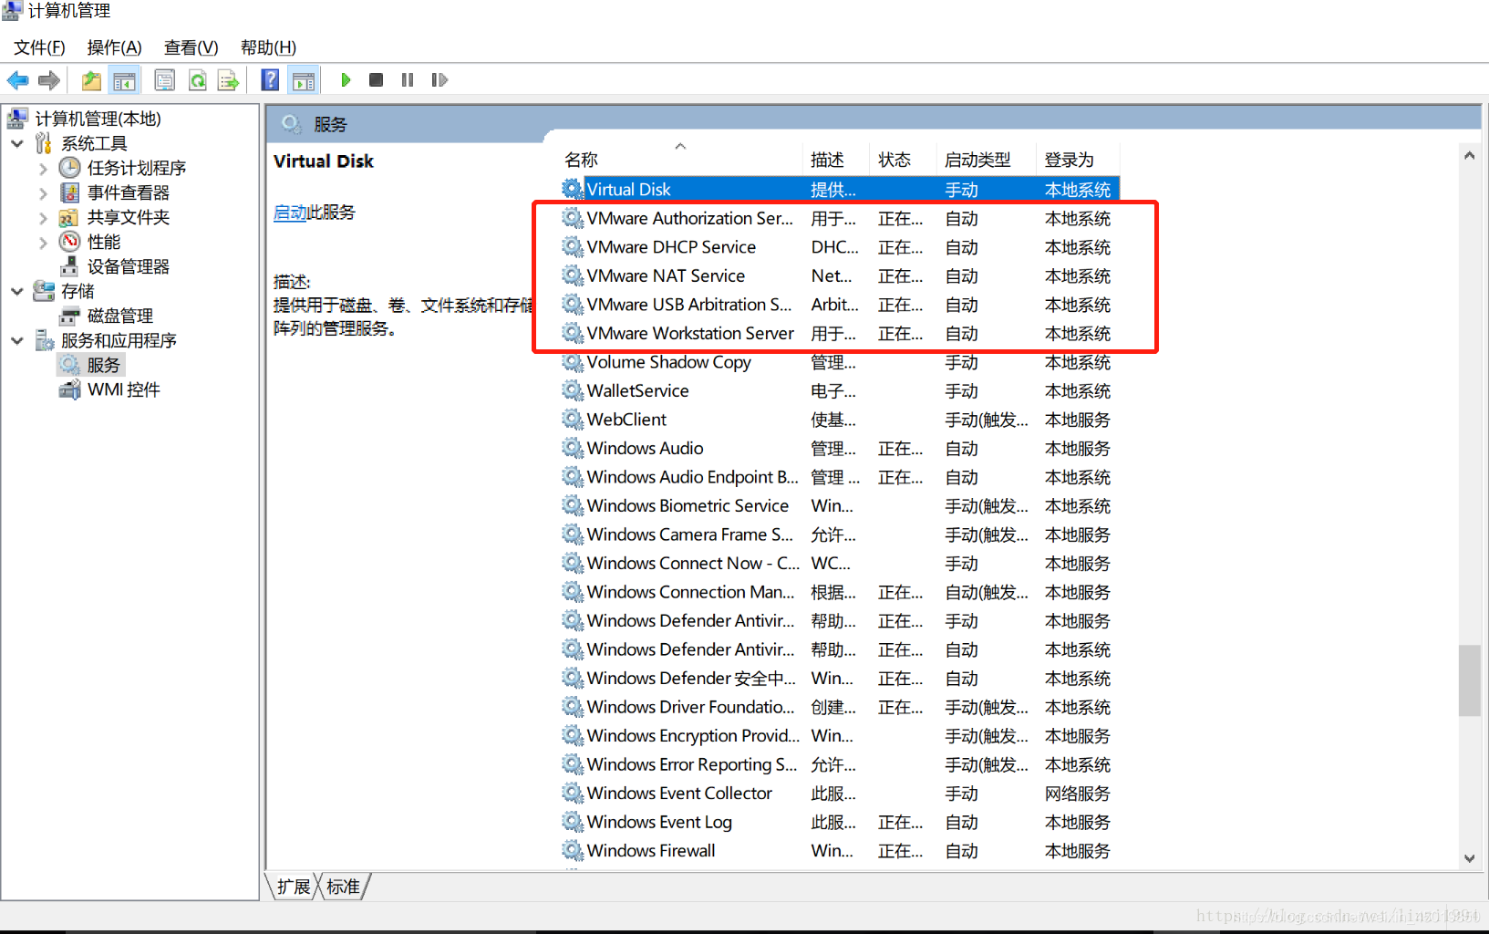Select VMware USB Arbitration Service gear icon
The width and height of the screenshot is (1489, 934).
tap(573, 305)
